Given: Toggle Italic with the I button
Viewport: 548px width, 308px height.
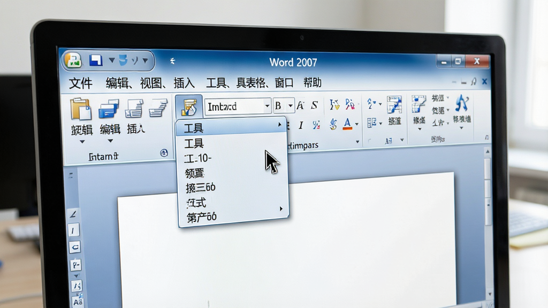Looking at the screenshot, I should pos(301,125).
